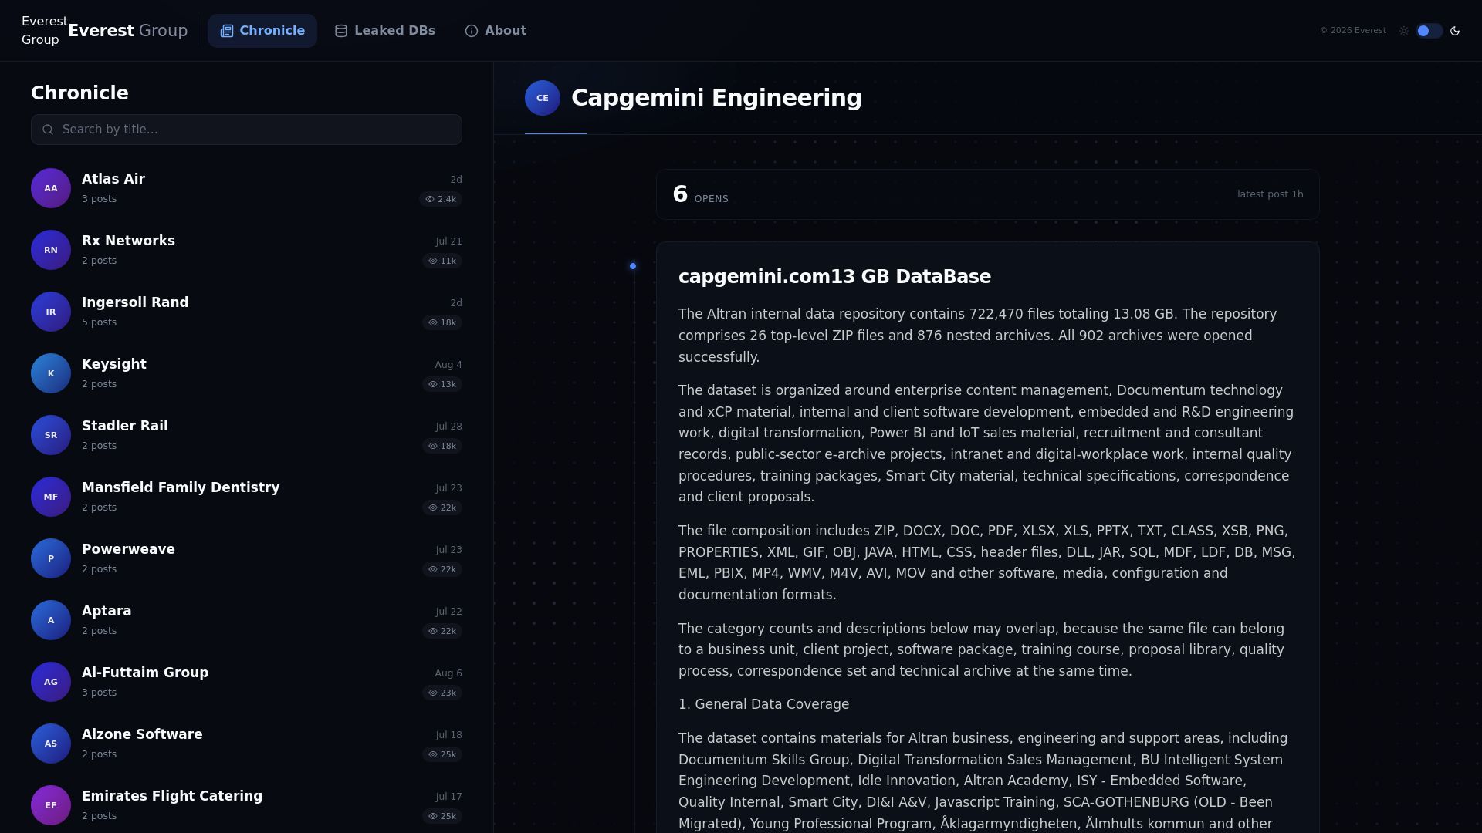Image resolution: width=1482 pixels, height=833 pixels.
Task: Click the 25k views badge for Emirates Flight Catering
Action: point(442,816)
